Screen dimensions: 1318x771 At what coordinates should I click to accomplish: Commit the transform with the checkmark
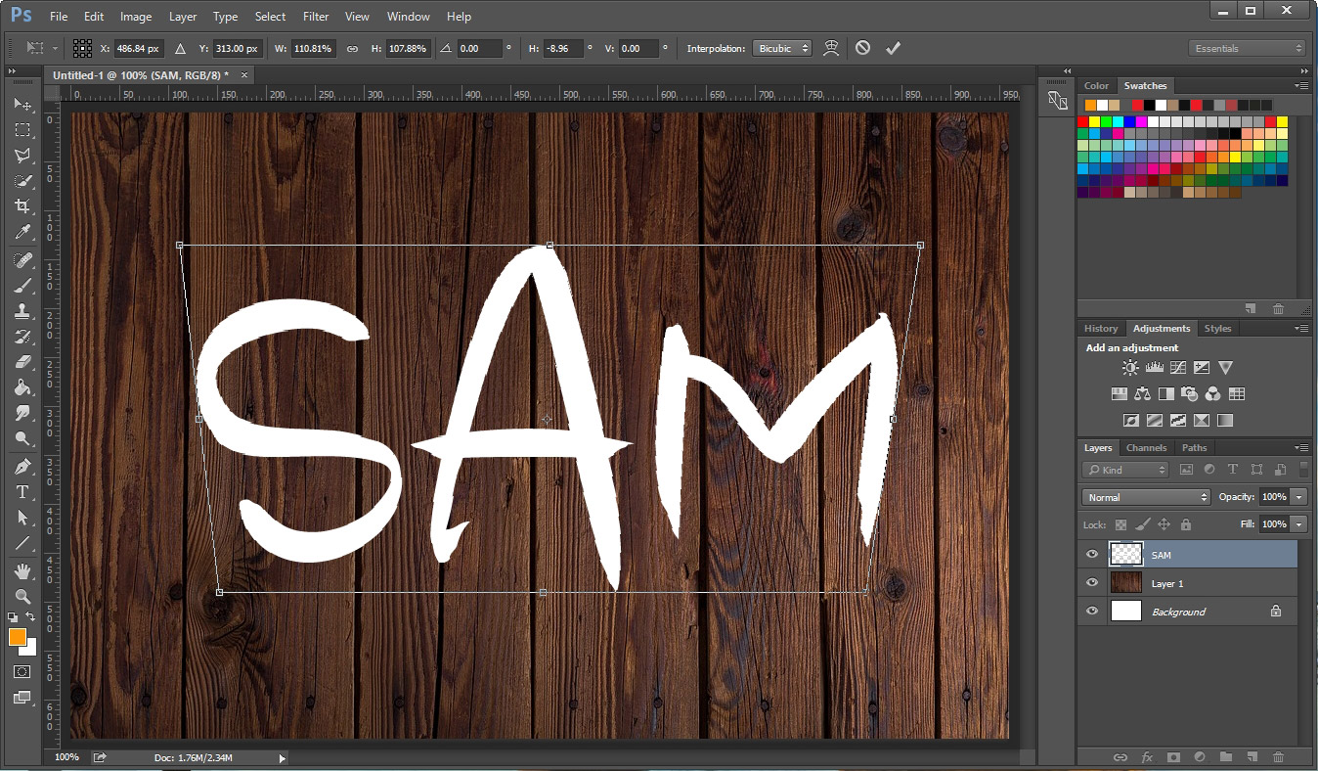point(893,48)
